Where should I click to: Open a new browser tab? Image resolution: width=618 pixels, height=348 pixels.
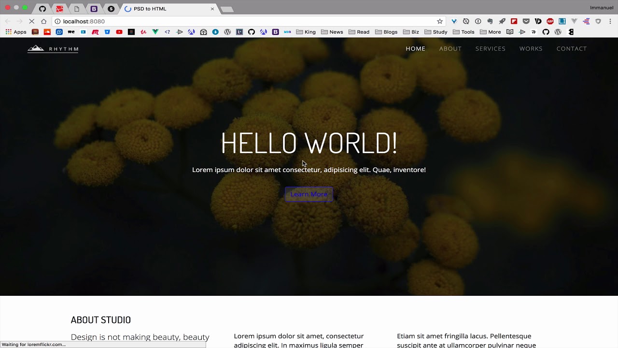click(x=226, y=9)
